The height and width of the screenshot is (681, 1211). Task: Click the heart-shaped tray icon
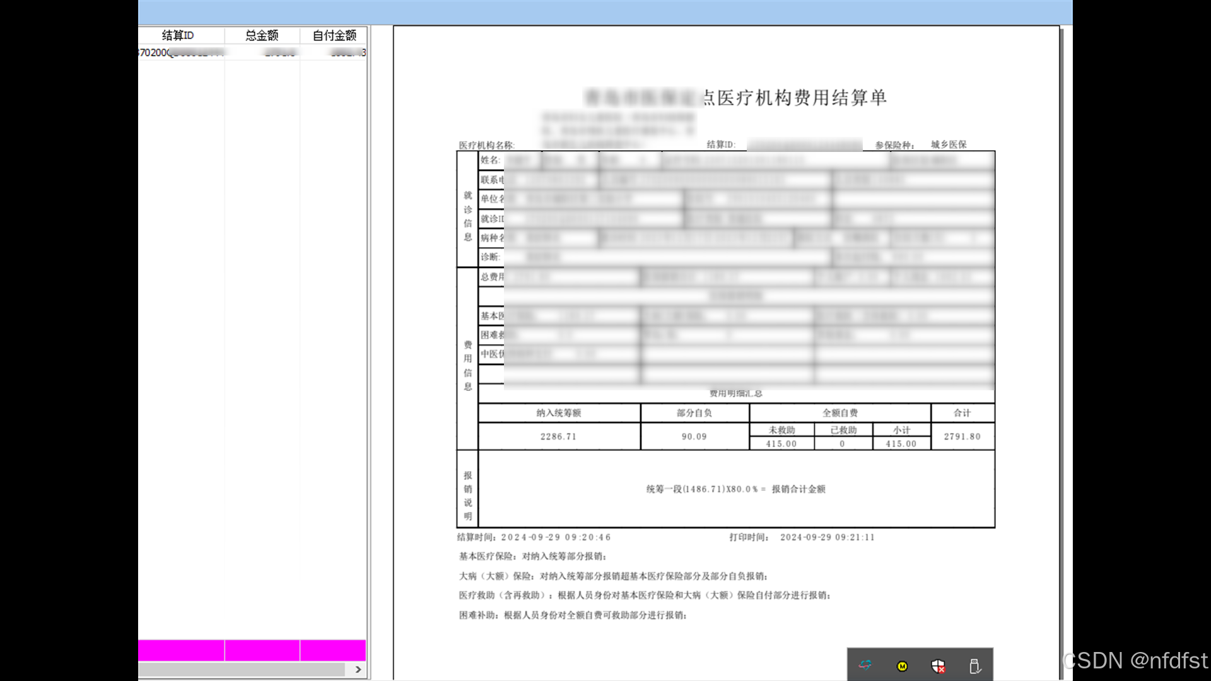[865, 665]
